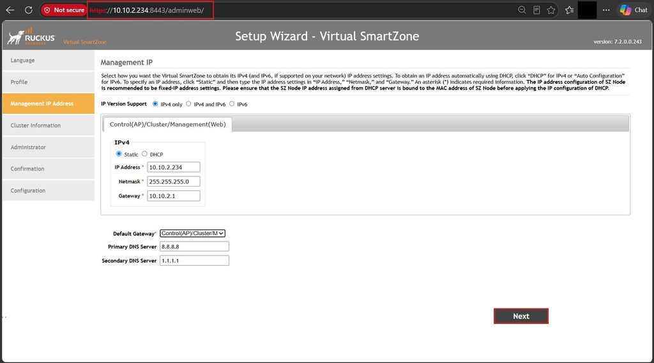Click the version 7.2.0.0.243 text

point(618,42)
